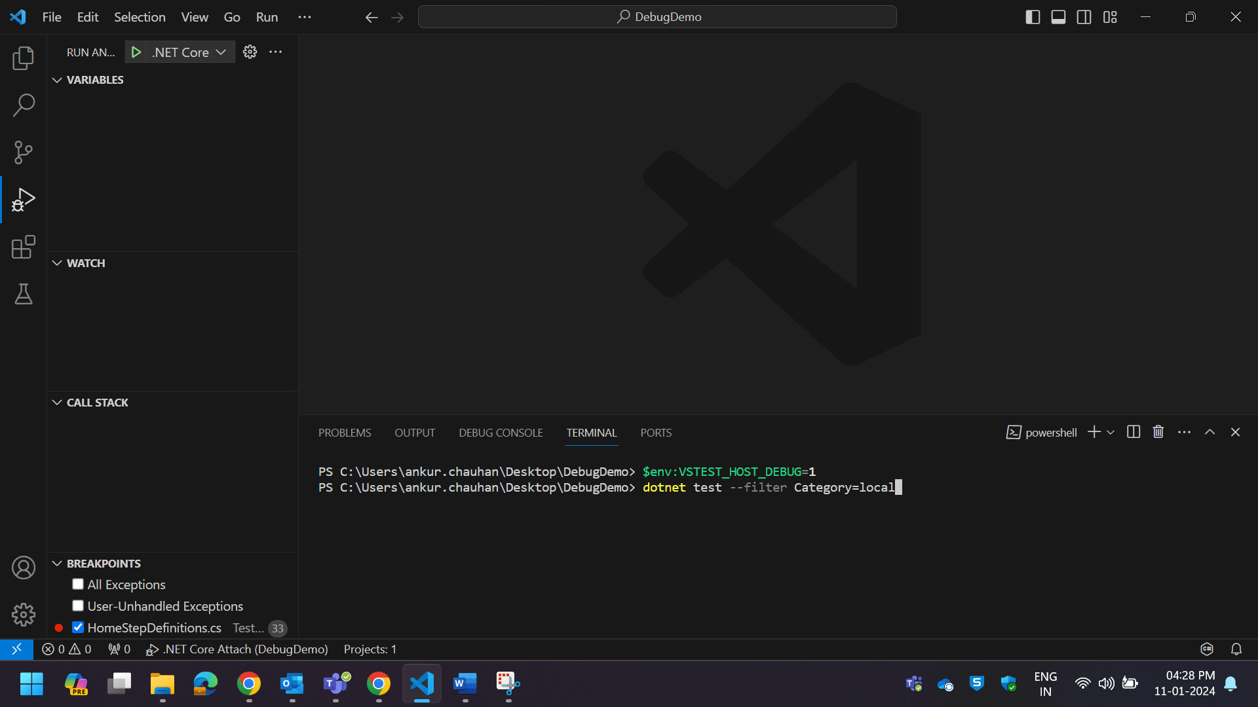Click the C# status icon in status bar

click(x=1207, y=649)
